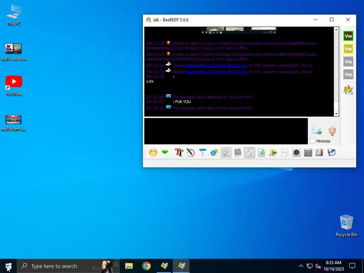Screen dimensions: 364x273
Task: Open the font color picker pen
Action: (x=191, y=152)
